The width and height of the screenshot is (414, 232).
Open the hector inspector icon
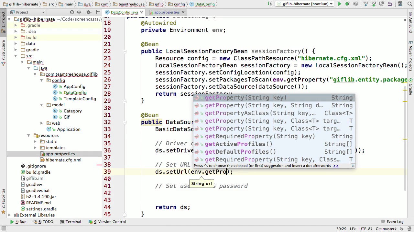pyautogui.click(x=409, y=229)
